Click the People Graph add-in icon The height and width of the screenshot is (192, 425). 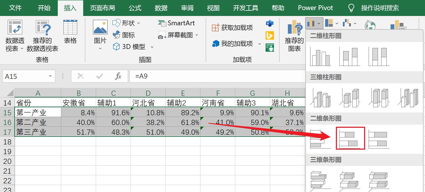click(270, 47)
